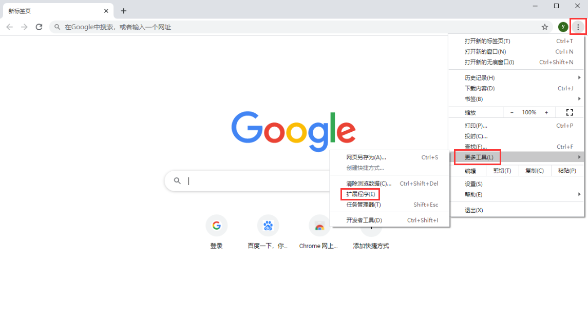Open the 百度一下 shortcut tile
The height and width of the screenshot is (324, 588).
pyautogui.click(x=268, y=232)
